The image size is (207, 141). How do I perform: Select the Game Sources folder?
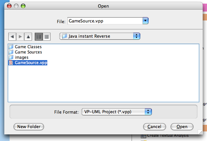click(x=25, y=52)
